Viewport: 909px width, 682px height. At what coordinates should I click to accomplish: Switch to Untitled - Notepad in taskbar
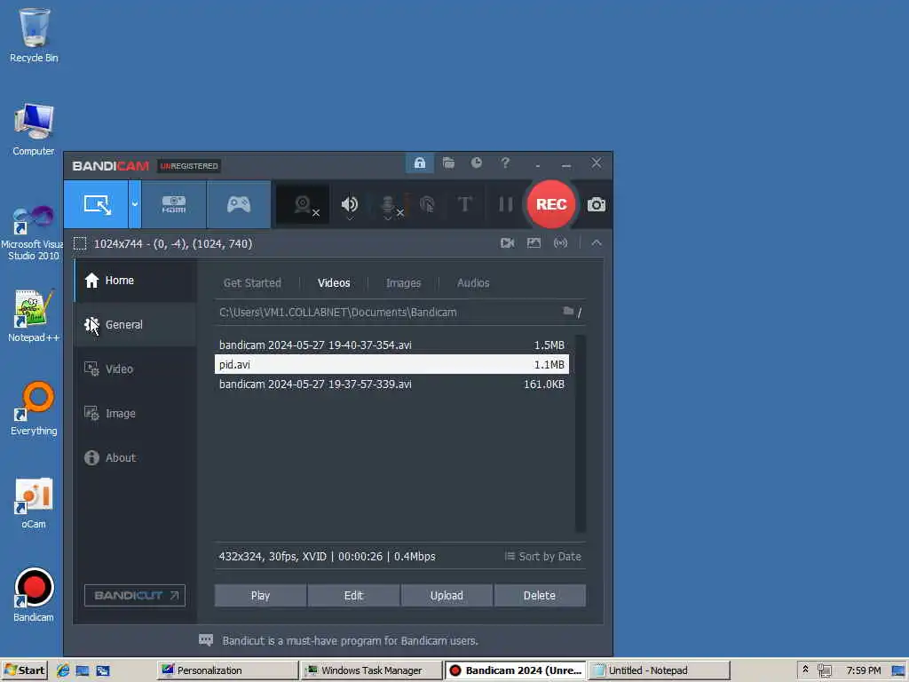tap(660, 670)
